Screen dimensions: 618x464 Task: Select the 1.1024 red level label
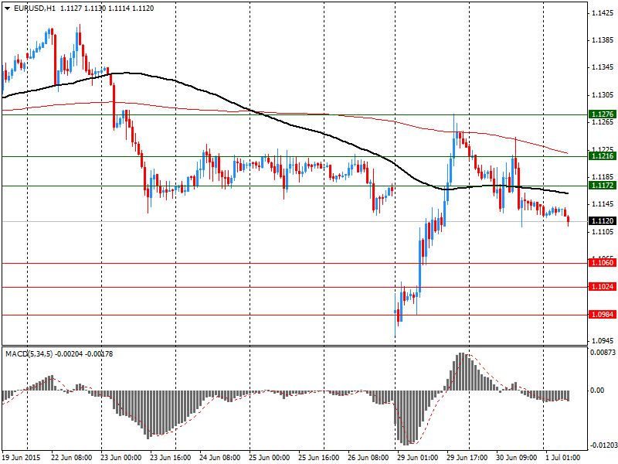coord(603,286)
